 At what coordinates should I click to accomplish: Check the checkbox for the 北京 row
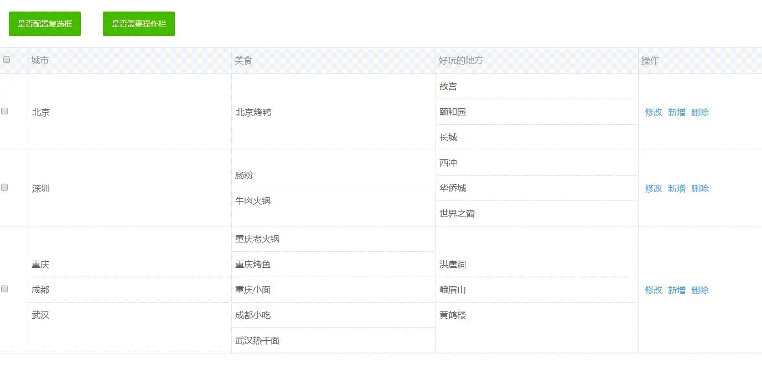(5, 110)
